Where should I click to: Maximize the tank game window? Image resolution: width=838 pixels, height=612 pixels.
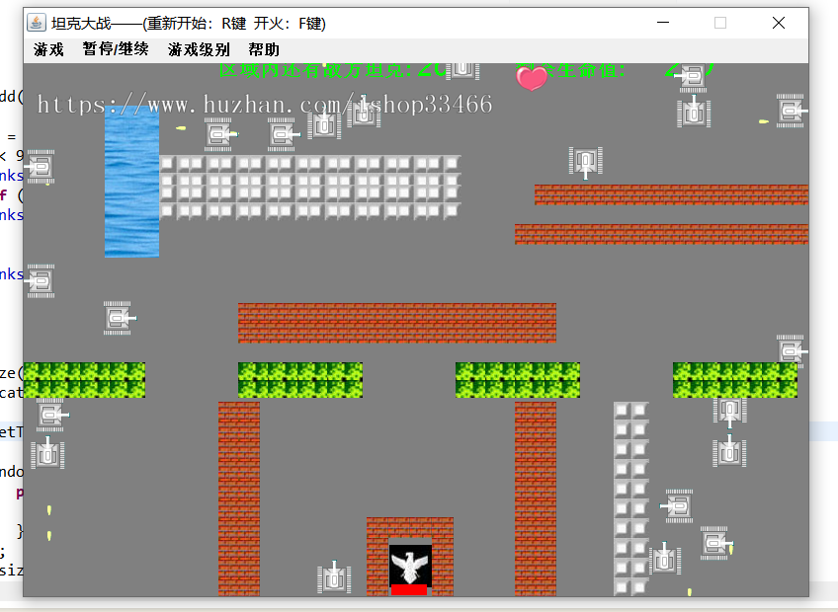[720, 23]
